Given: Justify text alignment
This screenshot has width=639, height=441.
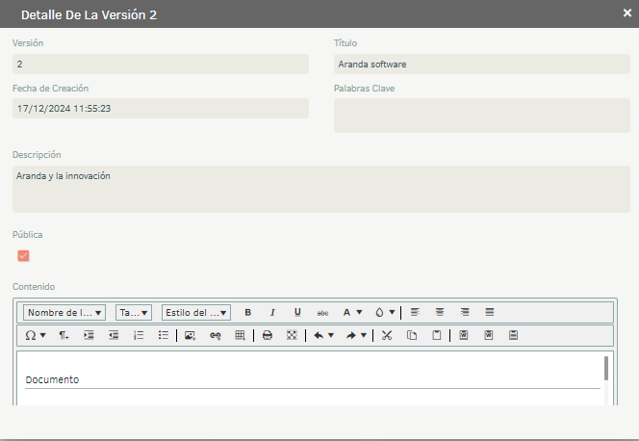Looking at the screenshot, I should click(x=490, y=312).
